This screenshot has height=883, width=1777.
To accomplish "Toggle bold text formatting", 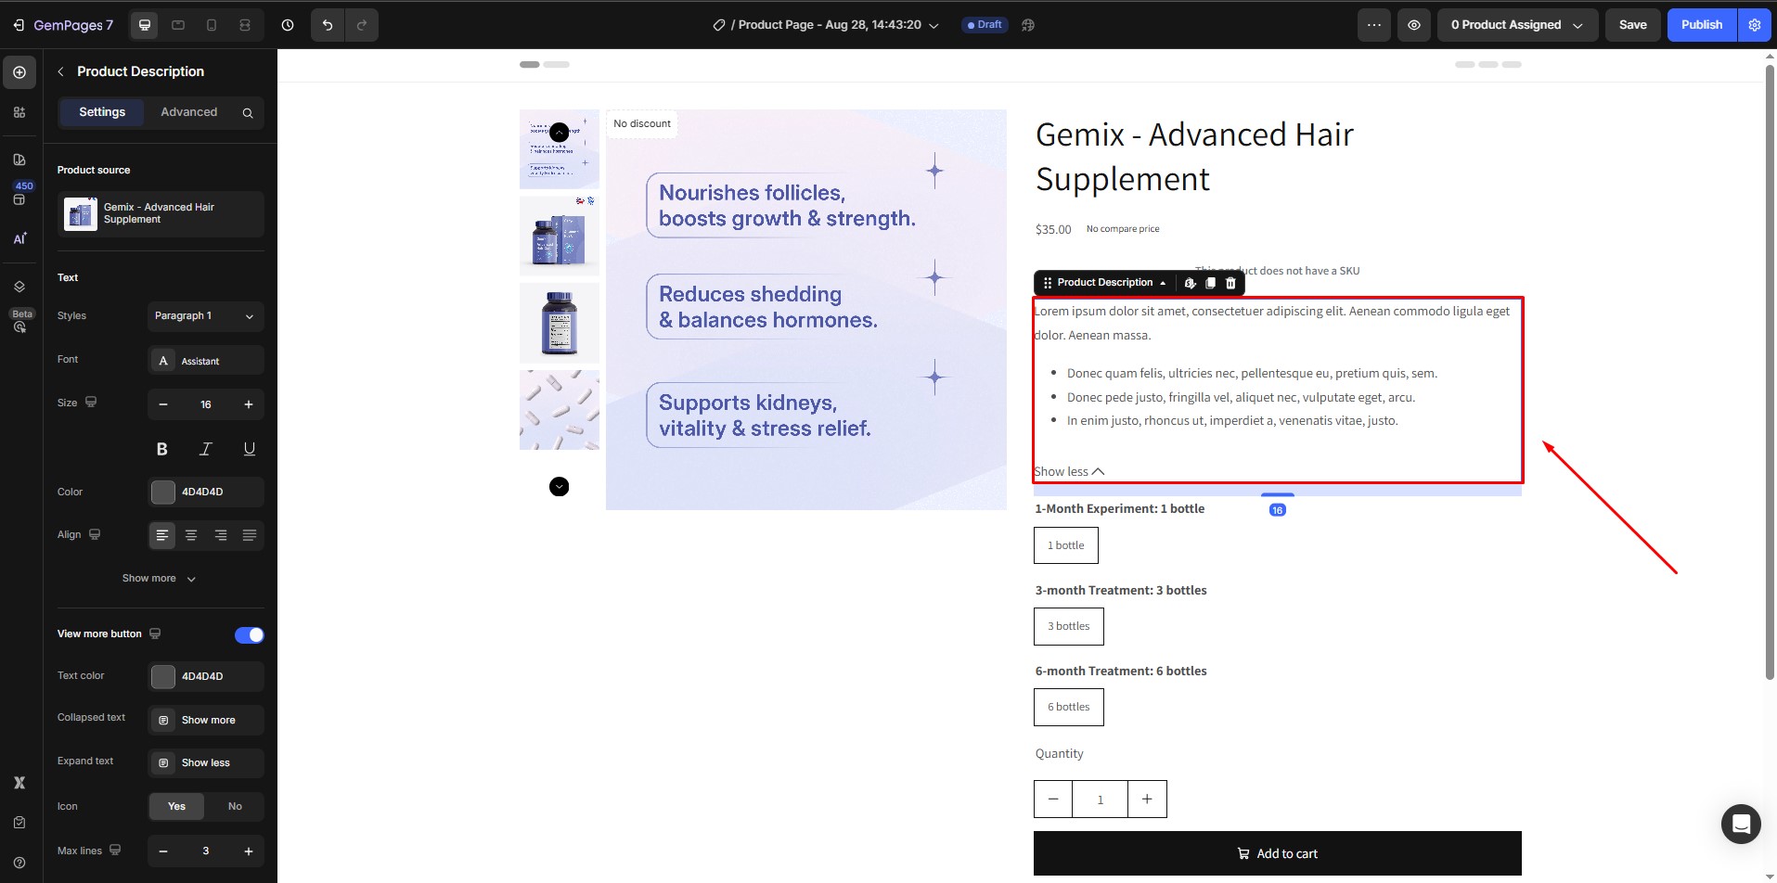I will click(161, 449).
